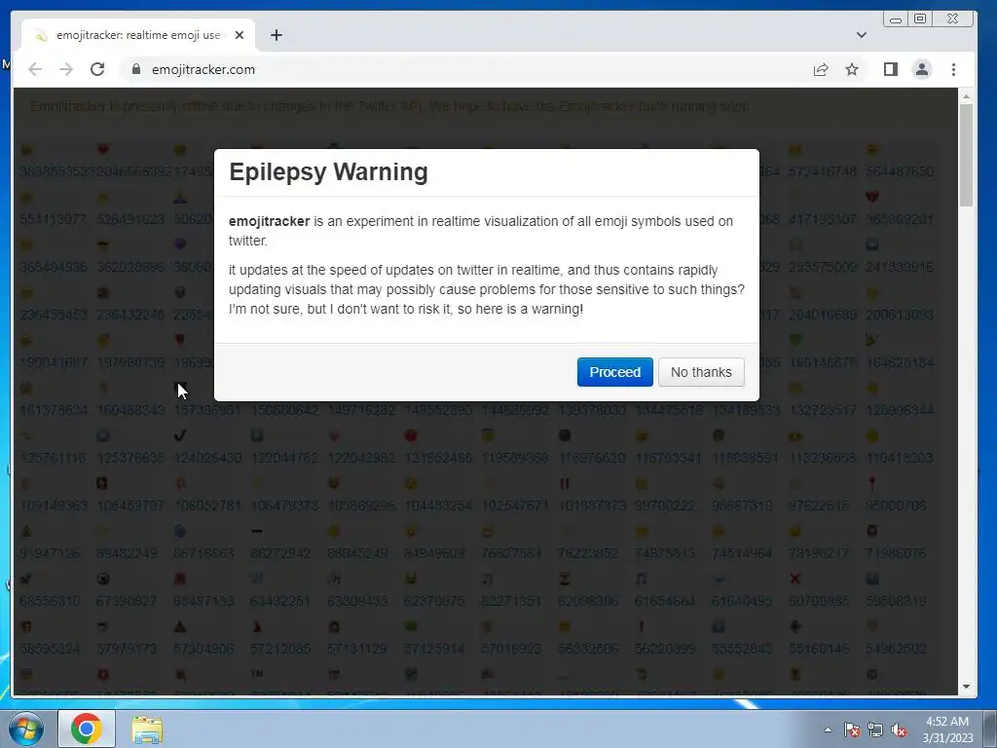Screen dimensions: 997x748
Task: Open the Chrome three-dot menu
Action: pyautogui.click(x=953, y=69)
